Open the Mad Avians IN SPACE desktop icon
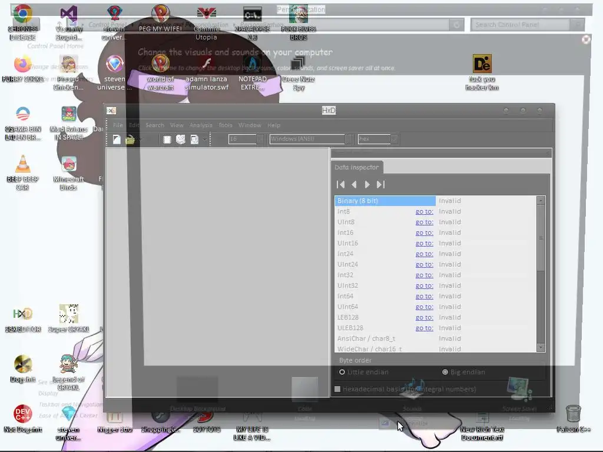The width and height of the screenshot is (603, 452). [x=68, y=122]
